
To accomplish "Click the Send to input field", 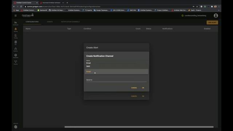I will [x=116, y=80].
